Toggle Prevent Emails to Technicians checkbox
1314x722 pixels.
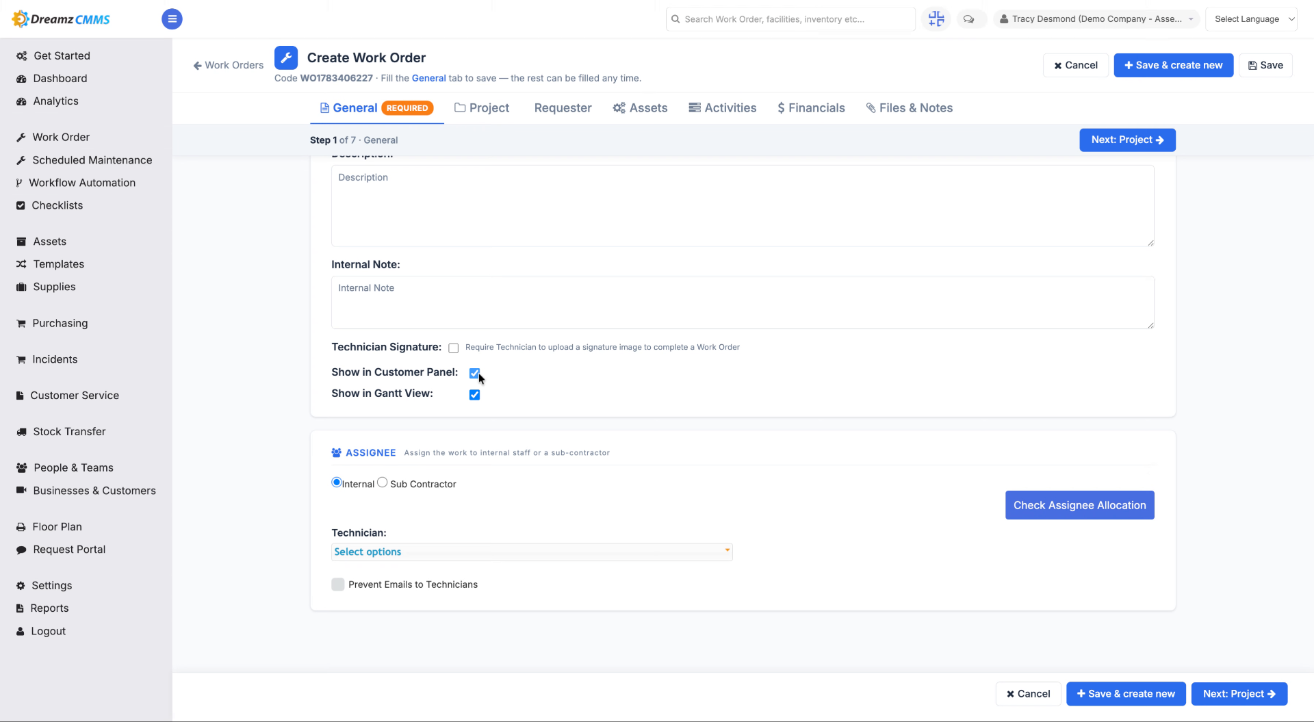tap(337, 584)
